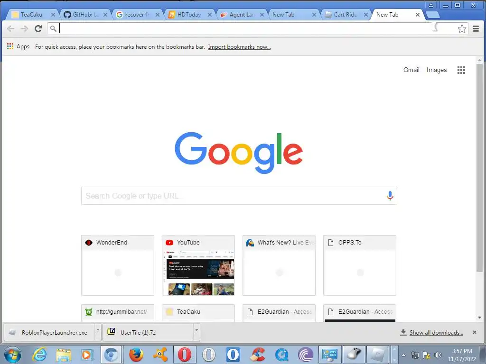Reload the current page
This screenshot has width=486, height=364.
coord(38,29)
